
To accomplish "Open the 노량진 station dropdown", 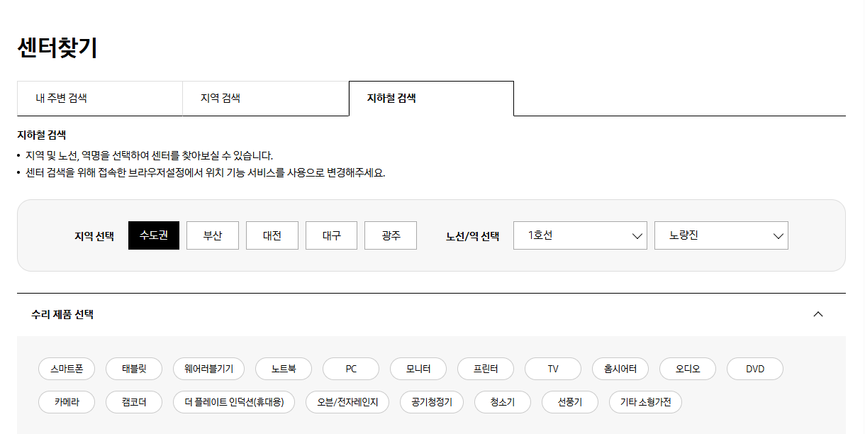I will pos(721,235).
